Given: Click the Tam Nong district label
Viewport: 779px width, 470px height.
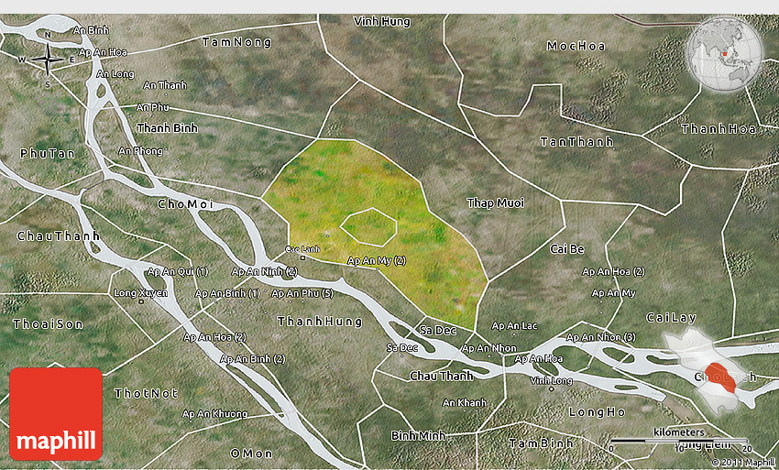Looking at the screenshot, I should coord(236,42).
